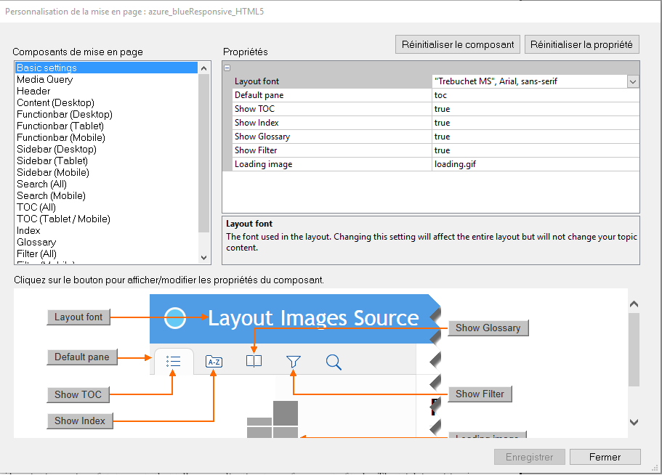
Task: Click the gray loading image squares
Action: (x=273, y=420)
